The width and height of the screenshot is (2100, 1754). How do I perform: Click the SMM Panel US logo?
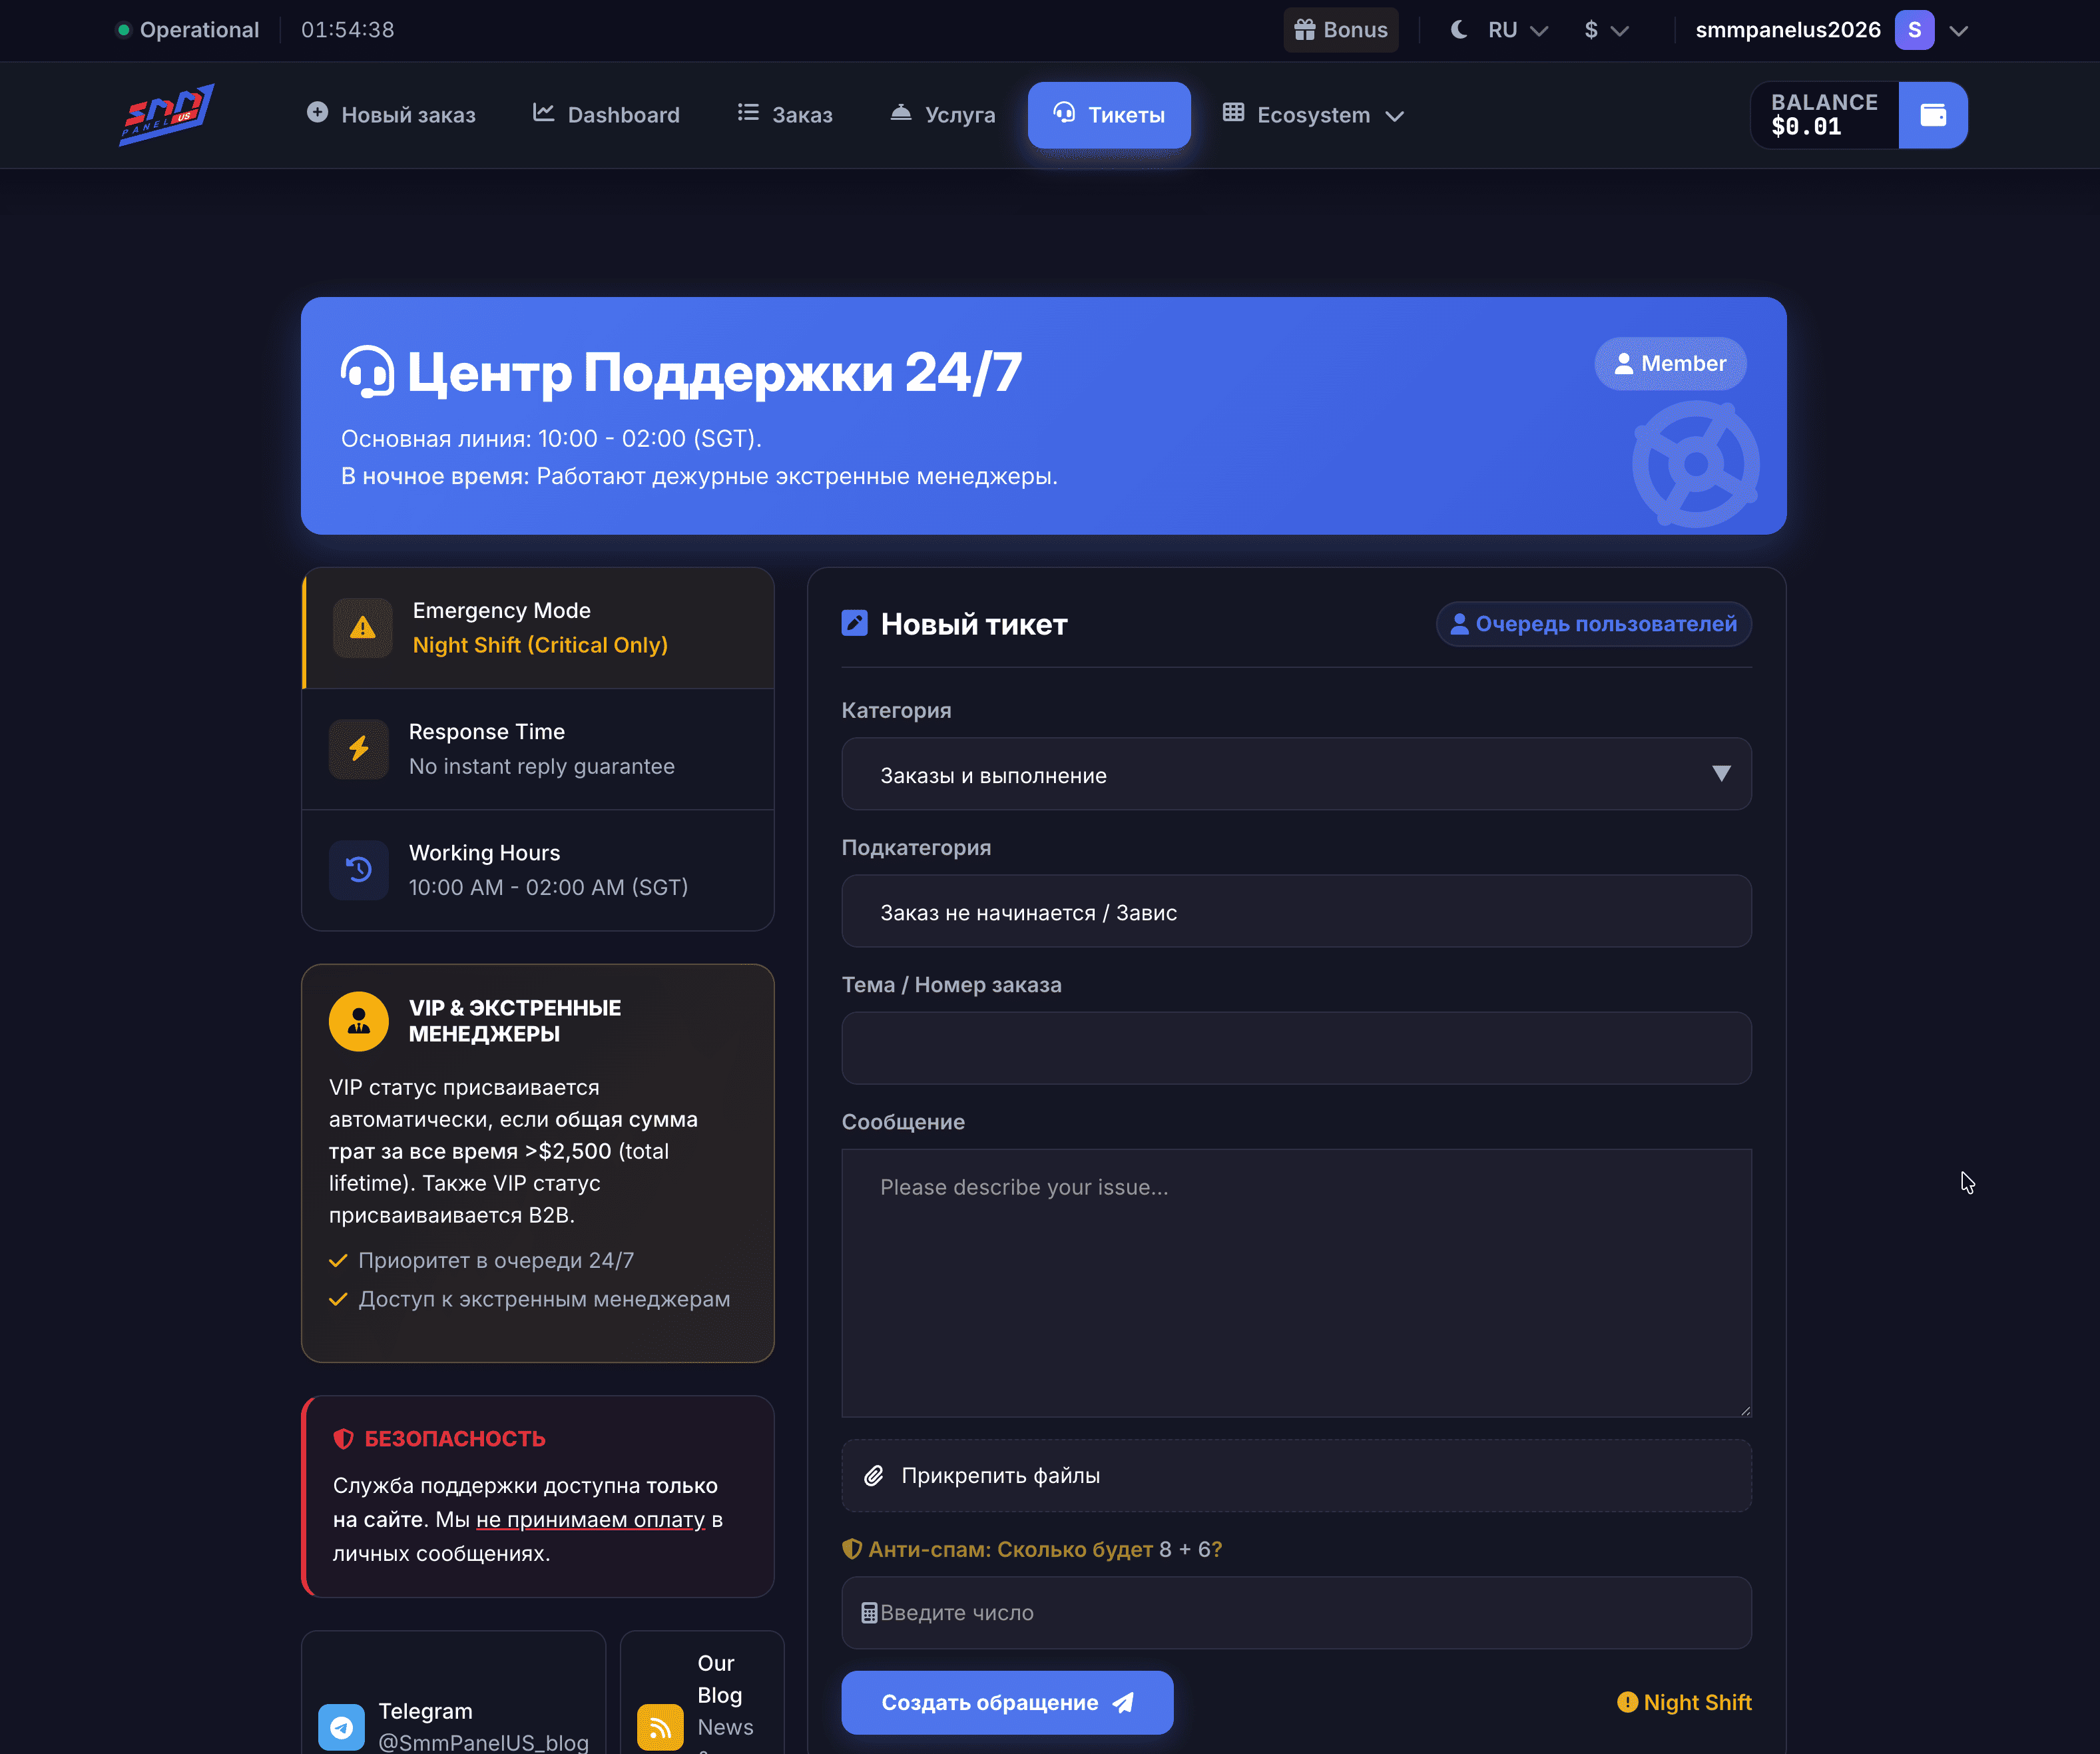[166, 115]
